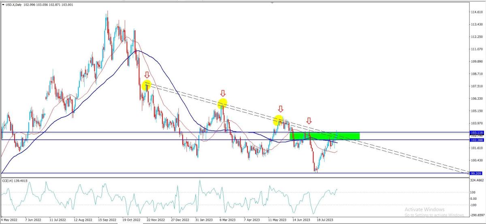Open the chart menu triangle beside USD.X
The width and height of the screenshot is (486, 224).
point(3,4)
